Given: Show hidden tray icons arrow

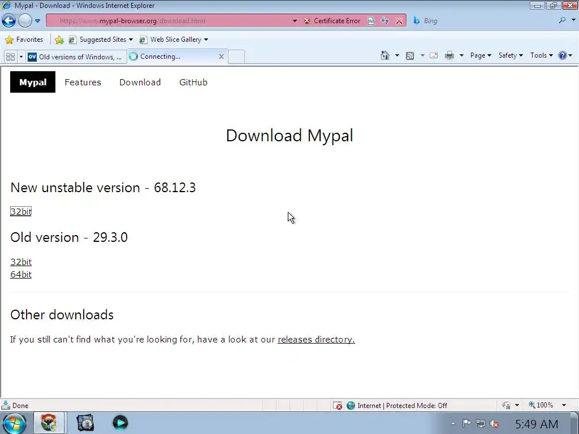Looking at the screenshot, I should point(453,424).
